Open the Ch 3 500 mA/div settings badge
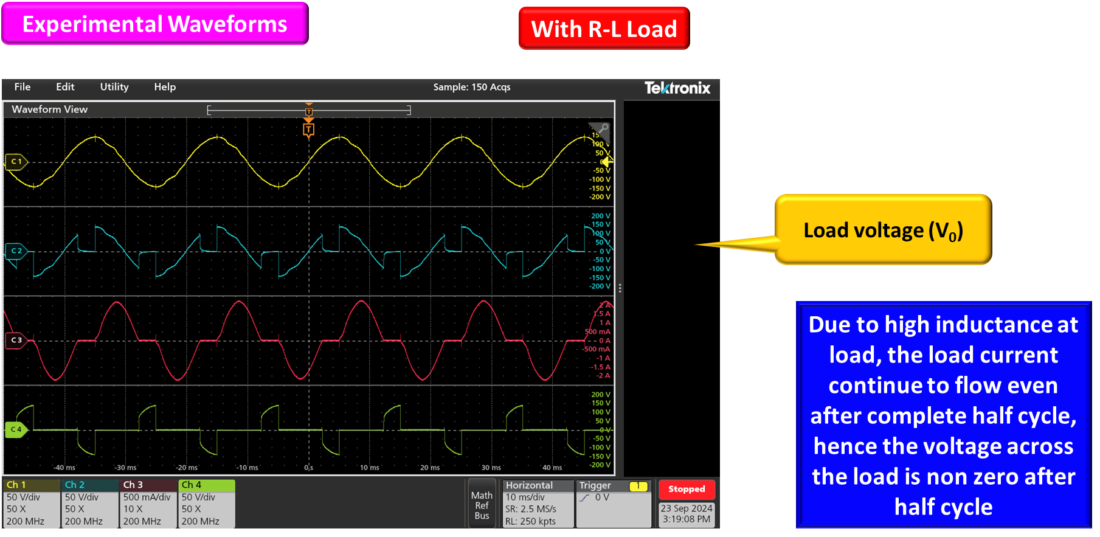Screen dimensions: 1100x537 [x=148, y=503]
